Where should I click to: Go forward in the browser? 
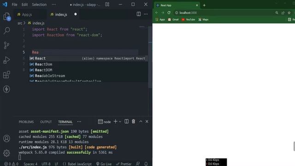[163, 12]
